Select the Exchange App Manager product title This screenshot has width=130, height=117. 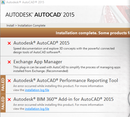(x=38, y=62)
